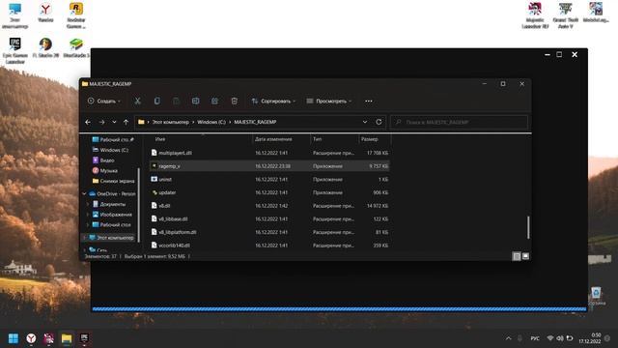Viewport: 618px width, 348px height.
Task: Select the uninst application file
Action: click(x=270, y=179)
